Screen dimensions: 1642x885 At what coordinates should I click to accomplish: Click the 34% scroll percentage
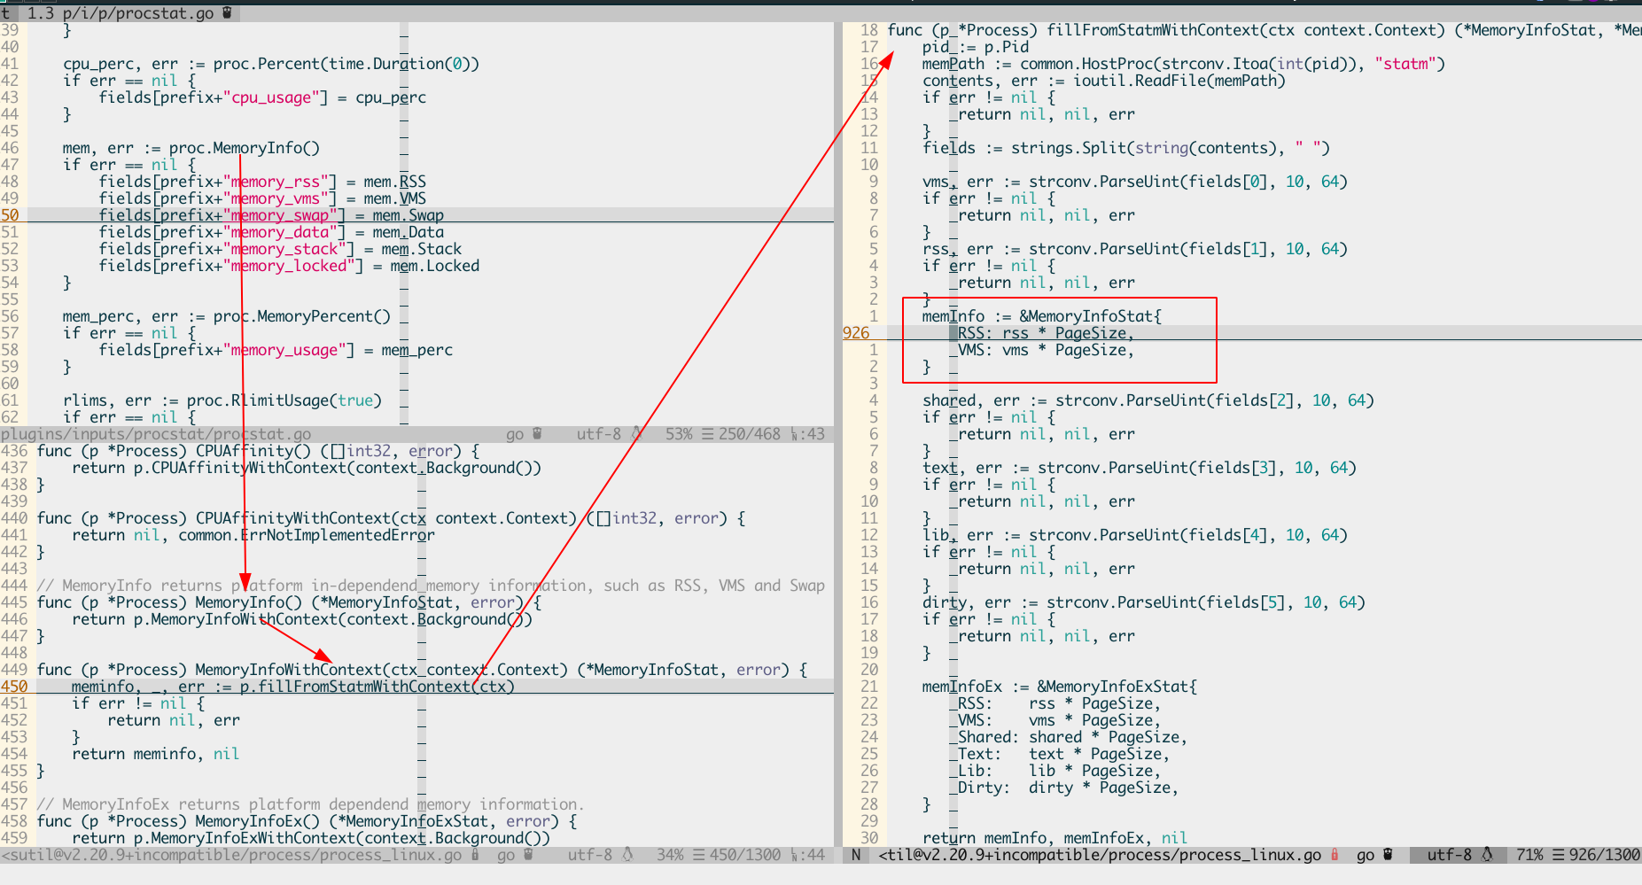[670, 855]
